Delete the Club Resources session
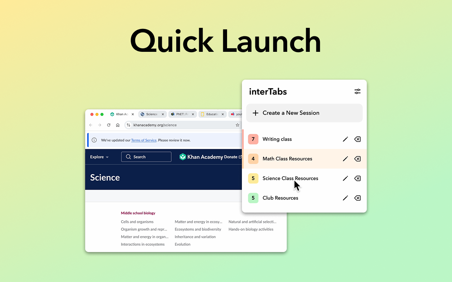This screenshot has width=452, height=282. pyautogui.click(x=357, y=198)
